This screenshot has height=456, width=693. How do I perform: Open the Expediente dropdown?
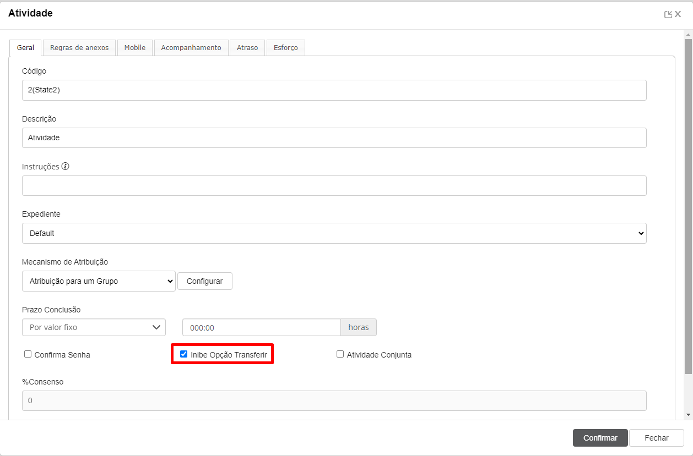click(x=334, y=233)
